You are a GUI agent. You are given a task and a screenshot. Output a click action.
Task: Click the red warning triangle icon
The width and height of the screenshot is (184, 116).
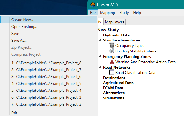[112, 62]
